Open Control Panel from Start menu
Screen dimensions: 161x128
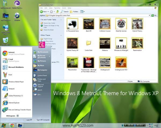point(42,75)
